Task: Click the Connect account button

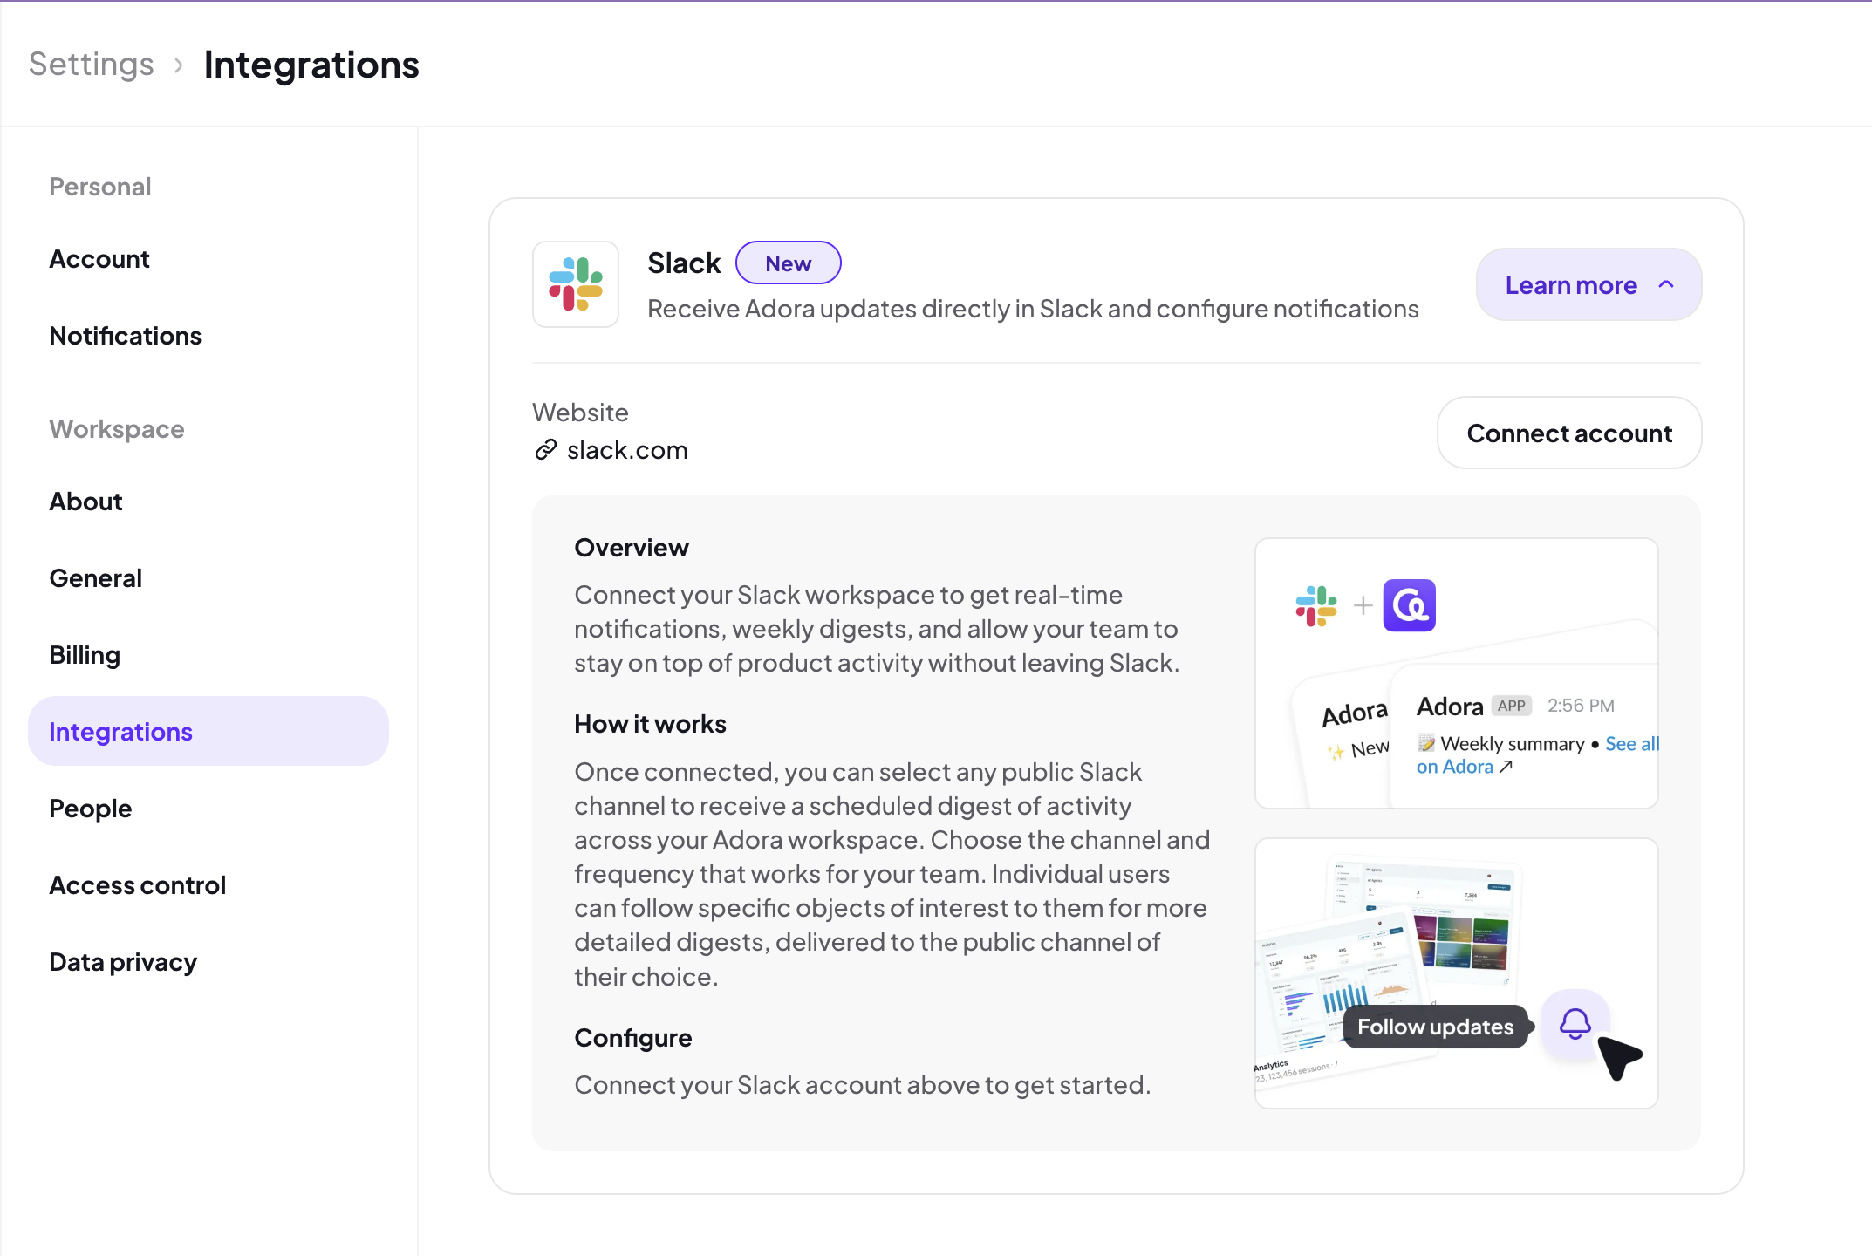Action: coord(1569,433)
